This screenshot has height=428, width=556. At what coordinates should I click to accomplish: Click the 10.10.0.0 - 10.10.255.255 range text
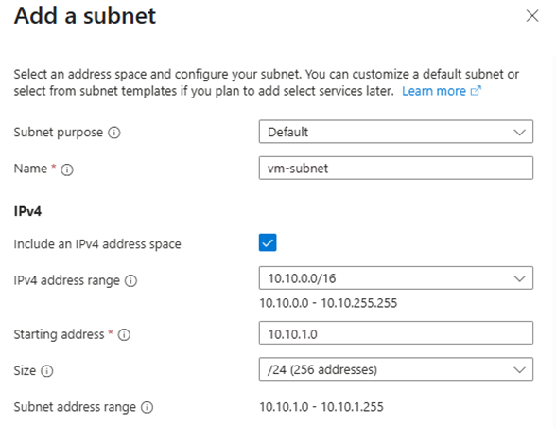tap(328, 303)
